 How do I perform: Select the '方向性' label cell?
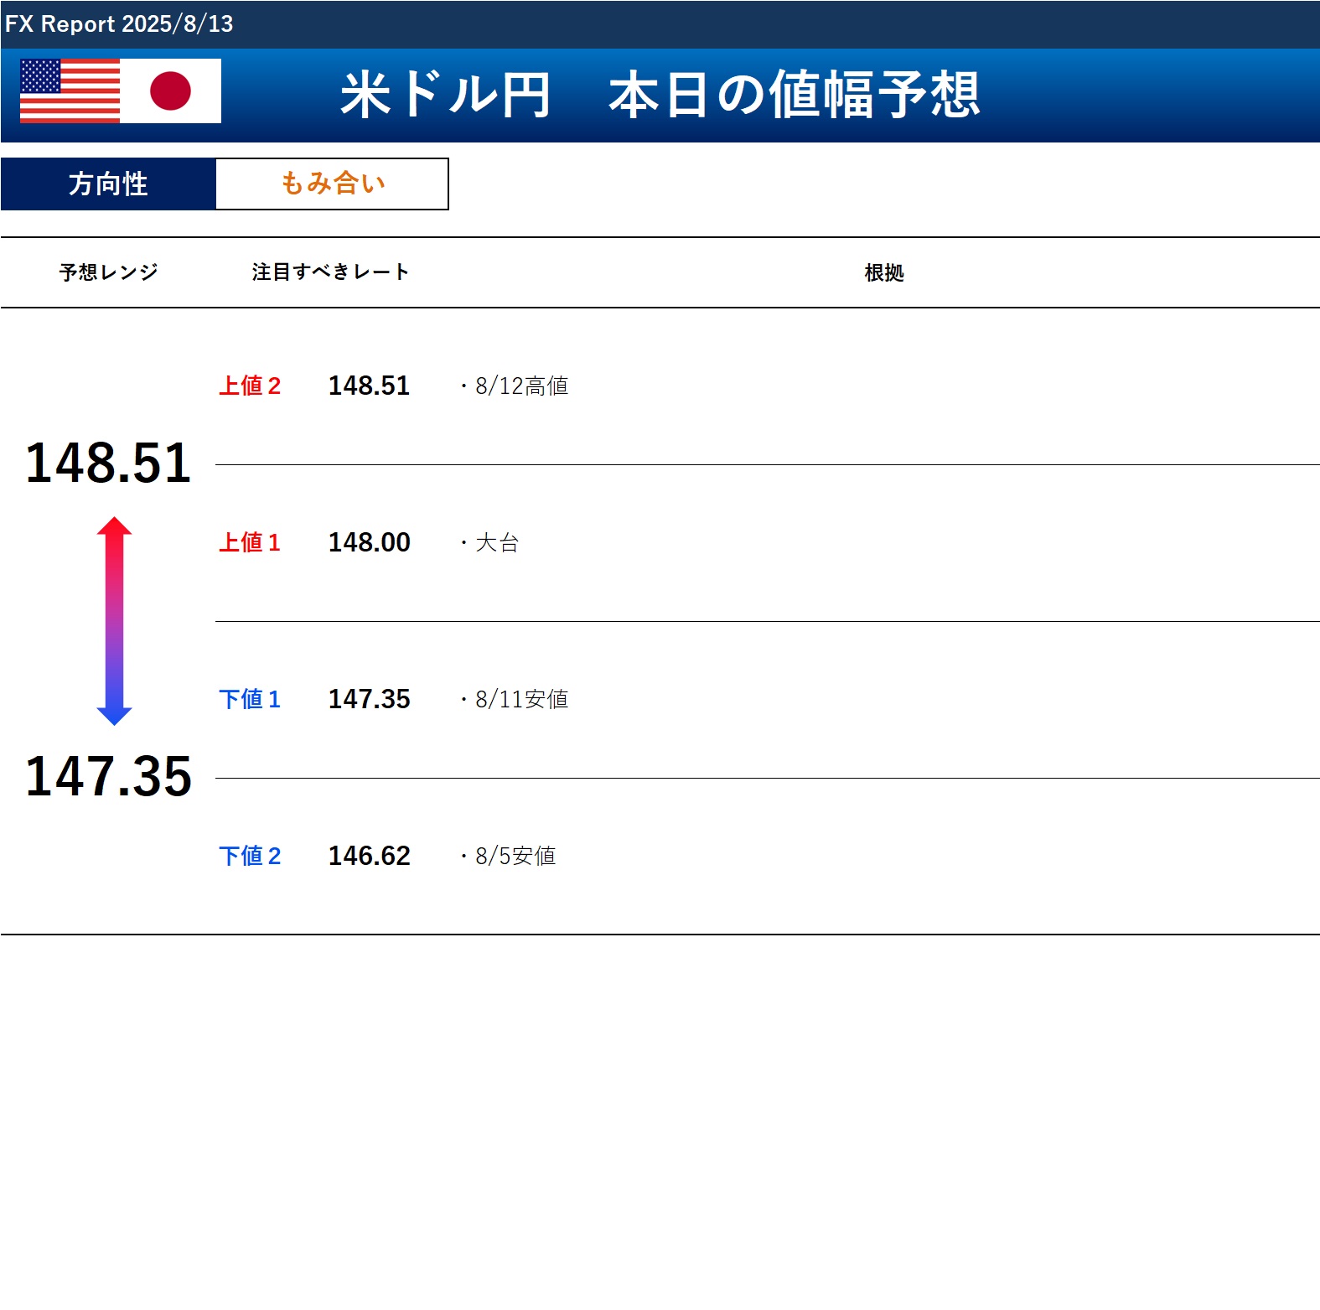(108, 184)
